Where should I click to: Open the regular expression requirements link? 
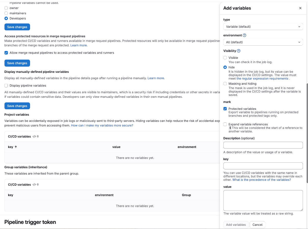(x=262, y=79)
